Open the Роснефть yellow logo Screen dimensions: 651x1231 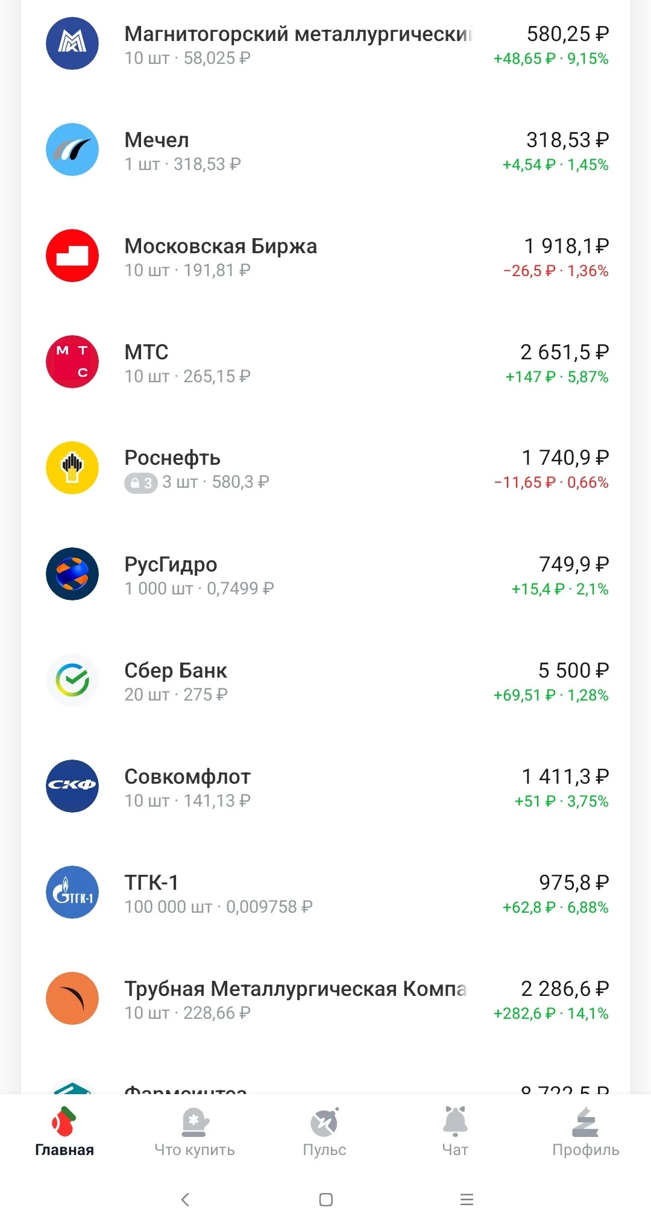[x=72, y=468]
